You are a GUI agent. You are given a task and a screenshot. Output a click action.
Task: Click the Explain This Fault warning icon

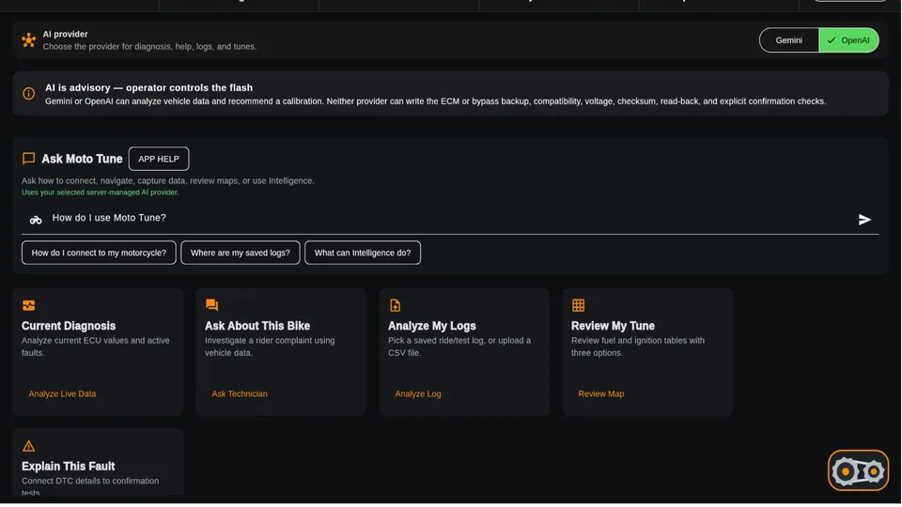[28, 445]
